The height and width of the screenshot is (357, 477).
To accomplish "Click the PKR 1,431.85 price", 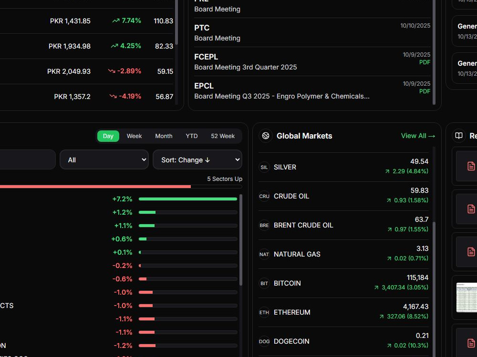I will click(70, 21).
